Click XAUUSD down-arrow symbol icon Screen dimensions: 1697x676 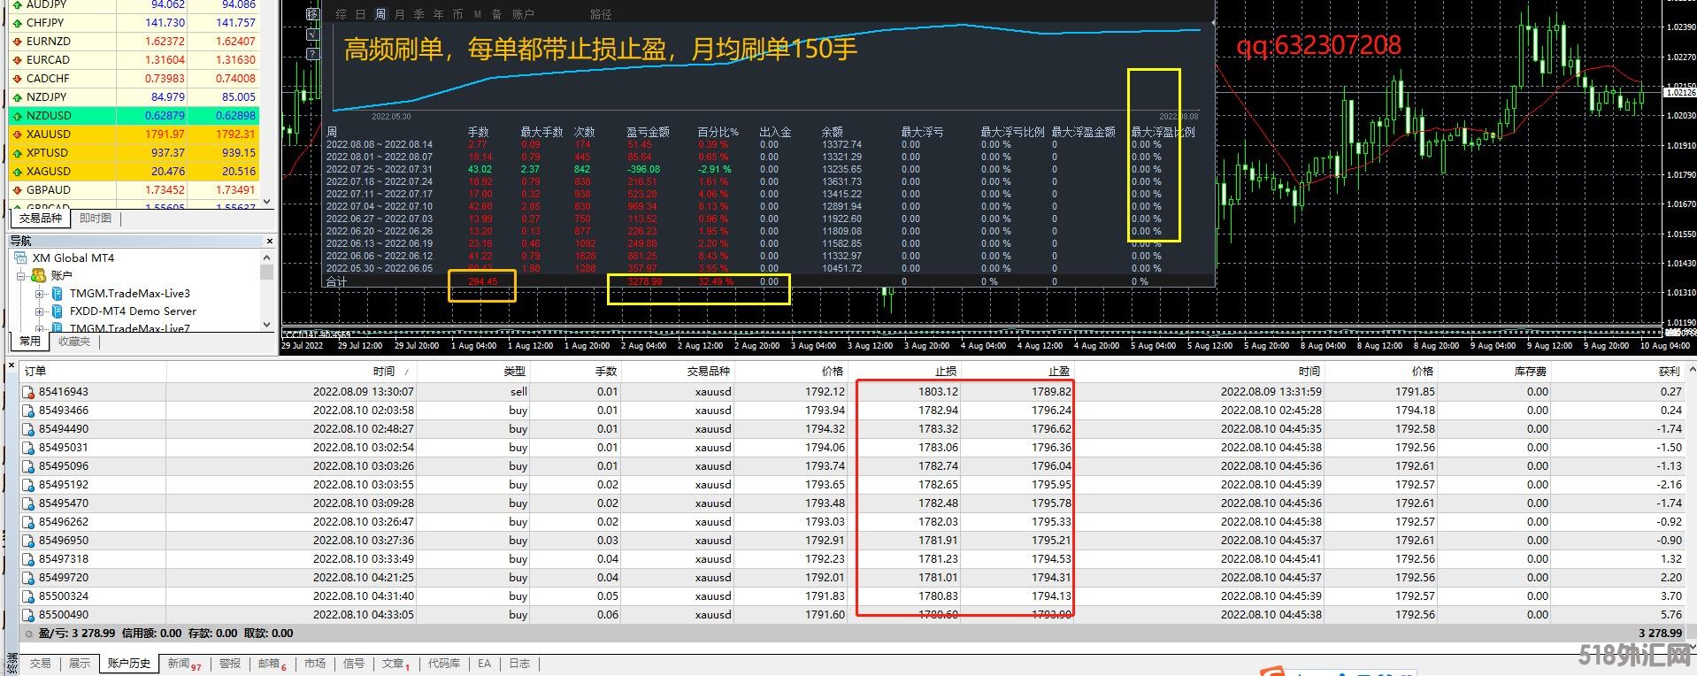pyautogui.click(x=17, y=134)
